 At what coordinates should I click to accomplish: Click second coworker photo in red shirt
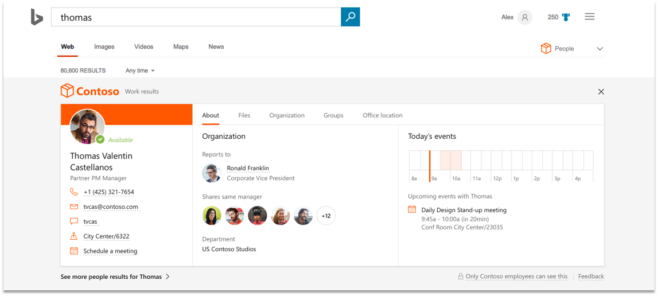pos(235,216)
